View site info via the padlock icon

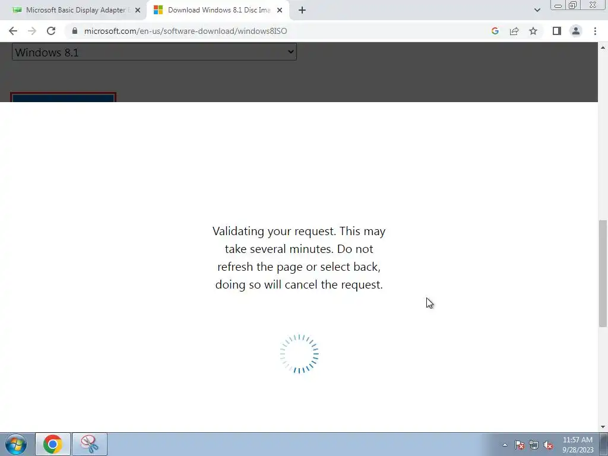pos(75,31)
